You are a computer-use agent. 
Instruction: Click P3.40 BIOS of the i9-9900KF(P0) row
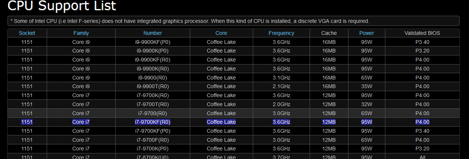pyautogui.click(x=422, y=42)
